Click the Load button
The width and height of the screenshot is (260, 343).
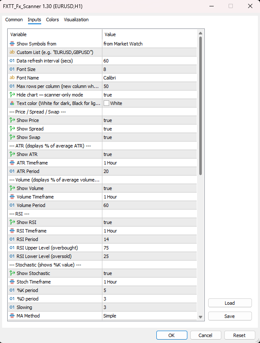(230, 303)
